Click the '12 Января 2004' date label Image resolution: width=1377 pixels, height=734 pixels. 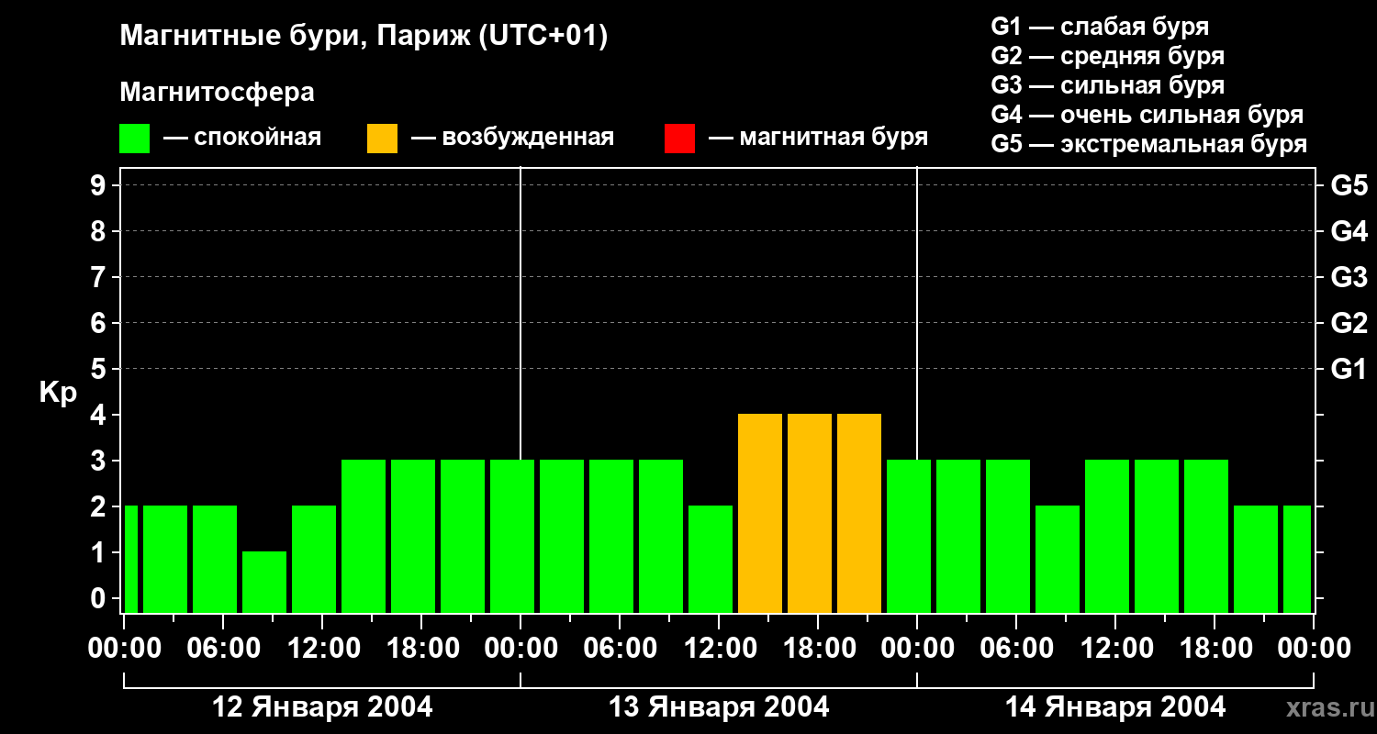(322, 707)
